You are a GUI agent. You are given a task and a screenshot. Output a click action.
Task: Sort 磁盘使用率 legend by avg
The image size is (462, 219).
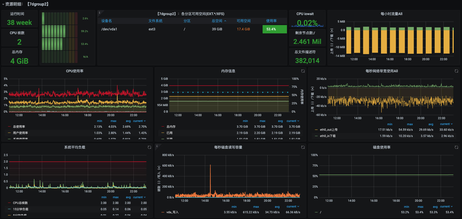[435, 207]
